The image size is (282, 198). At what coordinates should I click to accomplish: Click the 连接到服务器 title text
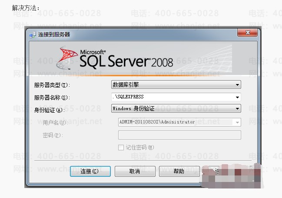click(54, 34)
